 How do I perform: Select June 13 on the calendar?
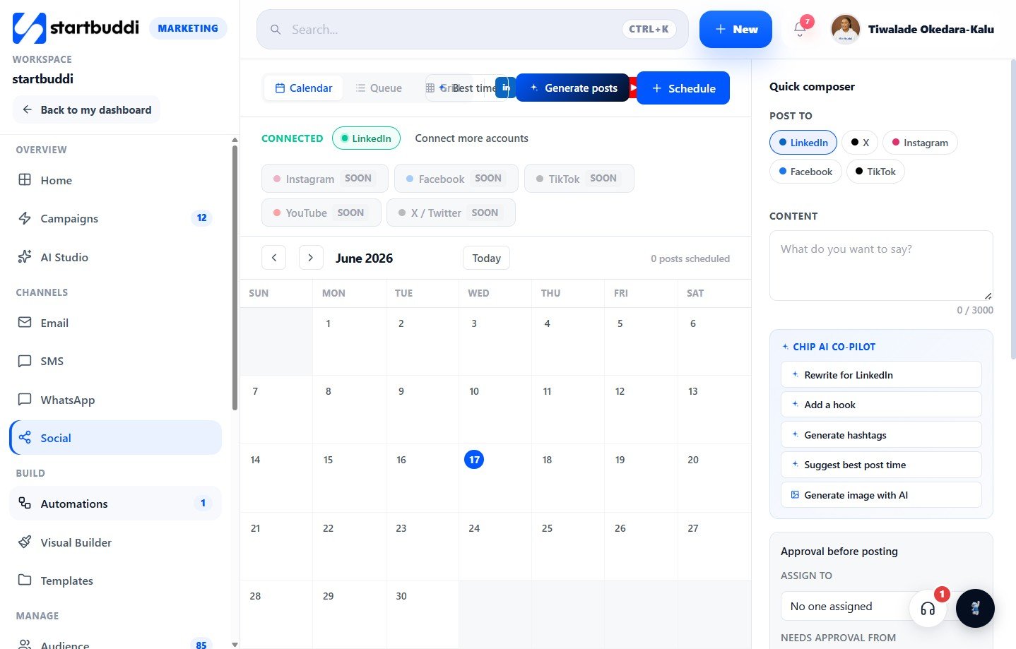click(x=714, y=410)
